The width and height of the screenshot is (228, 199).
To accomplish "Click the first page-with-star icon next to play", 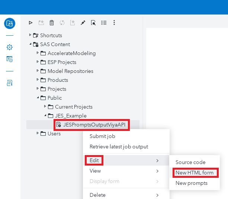I will point(41,23).
